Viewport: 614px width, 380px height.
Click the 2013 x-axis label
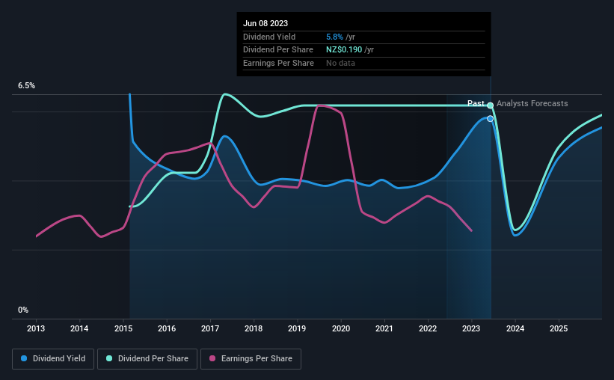(x=36, y=328)
